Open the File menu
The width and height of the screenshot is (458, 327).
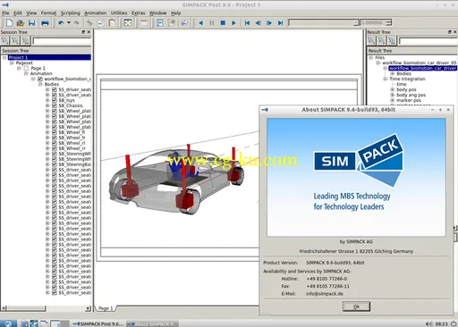coord(5,13)
